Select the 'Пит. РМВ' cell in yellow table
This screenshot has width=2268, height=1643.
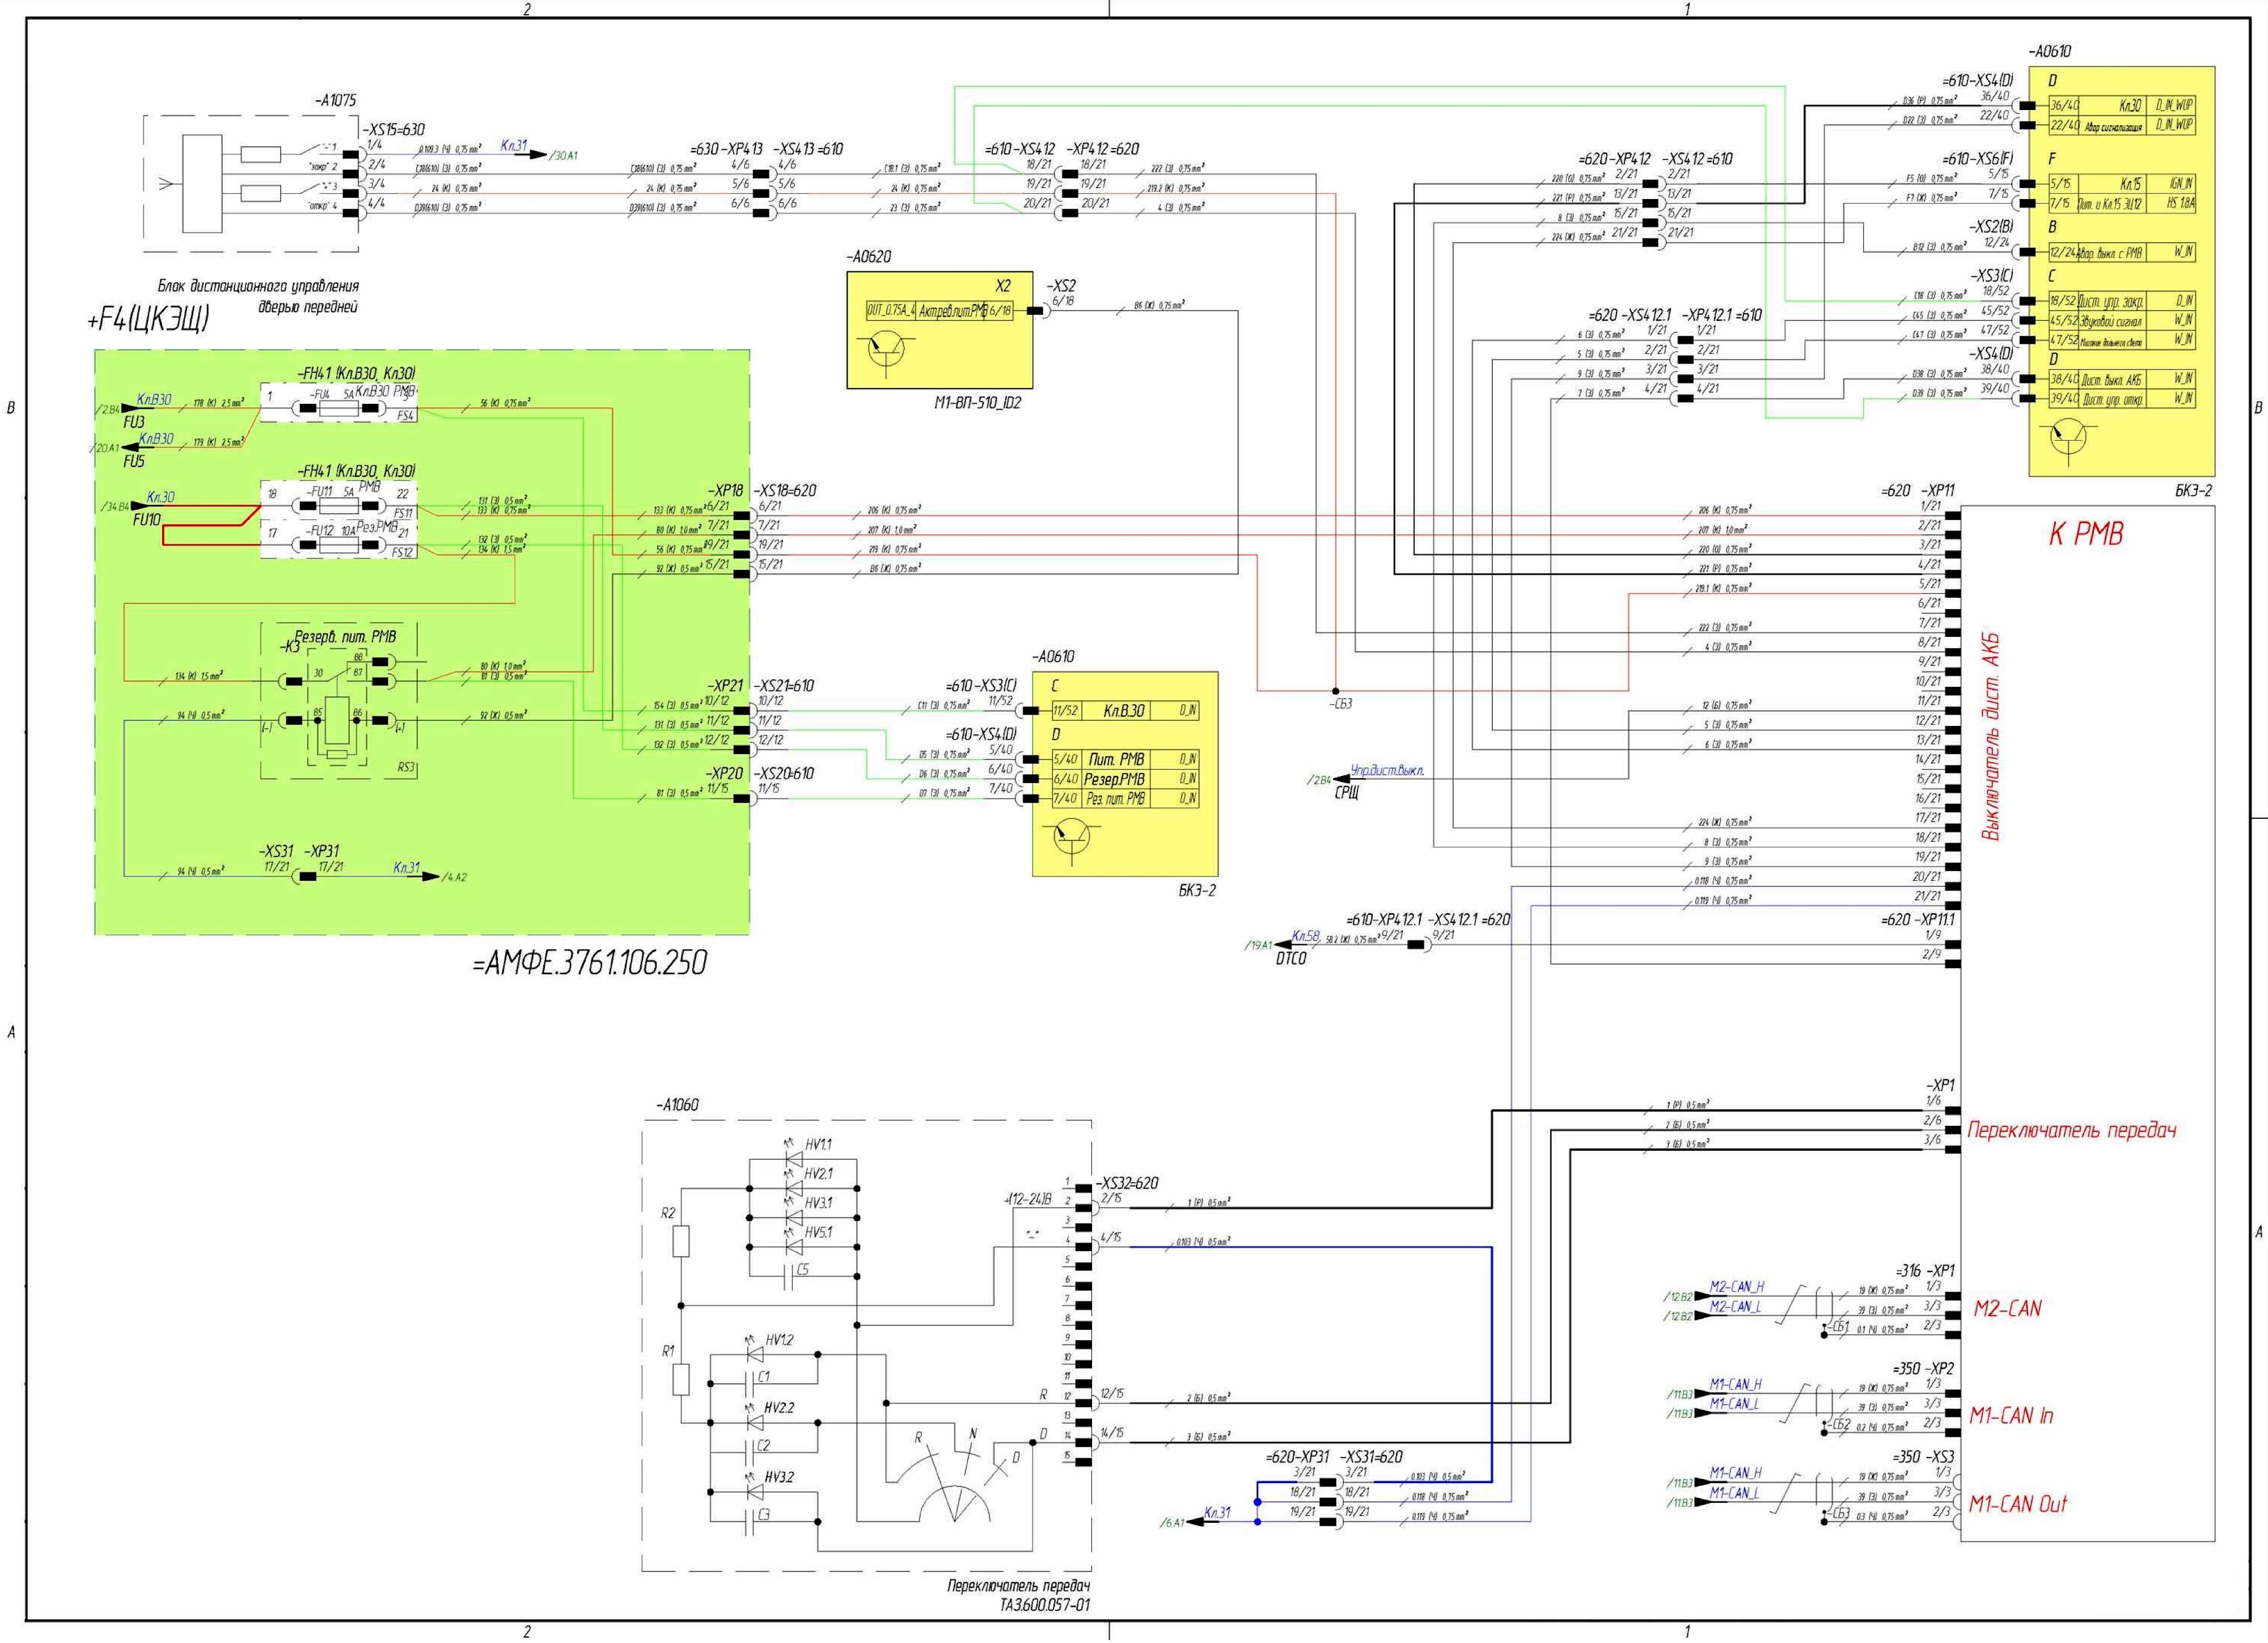click(x=1117, y=760)
